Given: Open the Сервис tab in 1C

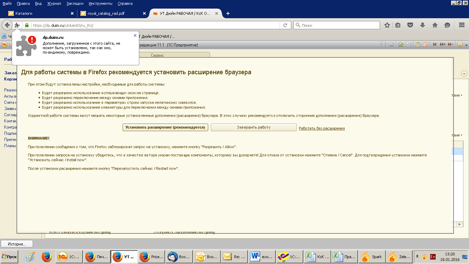Looking at the screenshot, I should (x=157, y=55).
